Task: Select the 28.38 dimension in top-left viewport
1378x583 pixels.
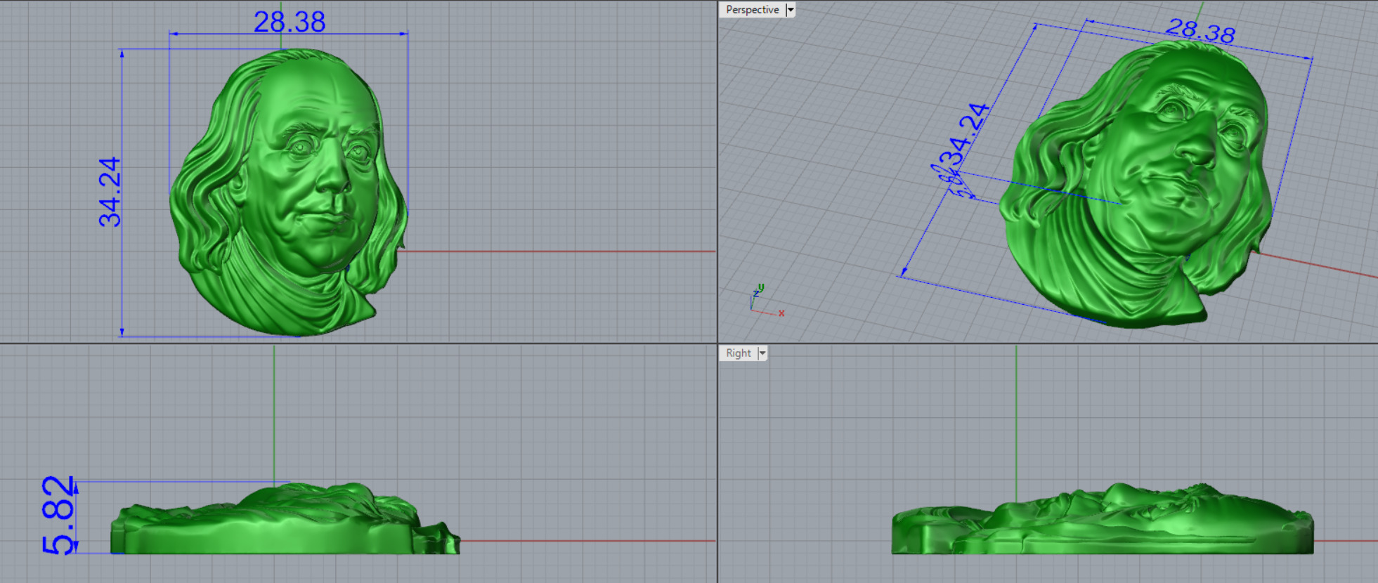Action: tap(290, 22)
